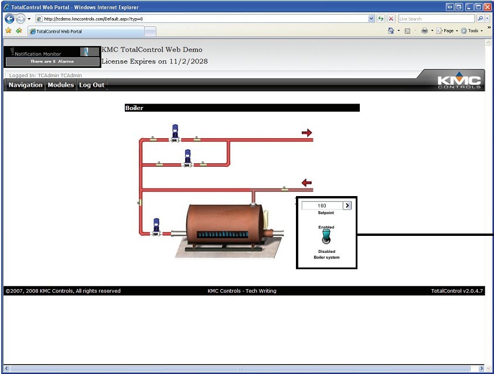Image resolution: width=494 pixels, height=374 pixels.
Task: Click the horizontal scrollbar right arrow
Action: tap(481, 368)
